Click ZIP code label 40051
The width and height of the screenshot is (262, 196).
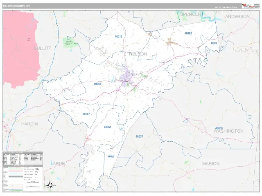107,127
